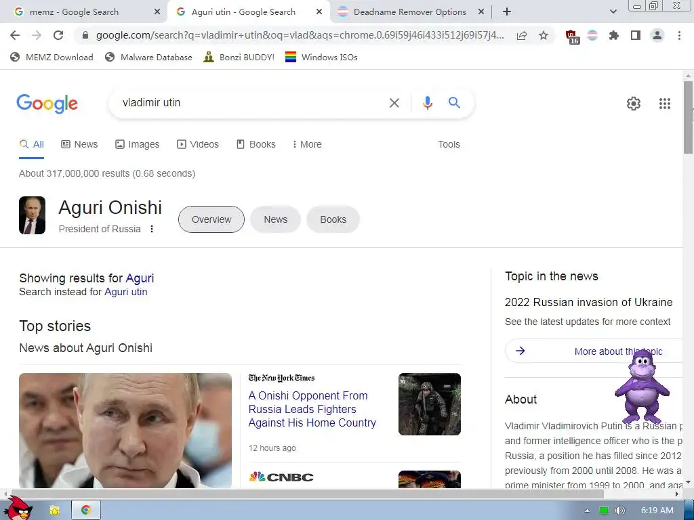The height and width of the screenshot is (520, 694).
Task: Reload the page
Action: point(58,35)
